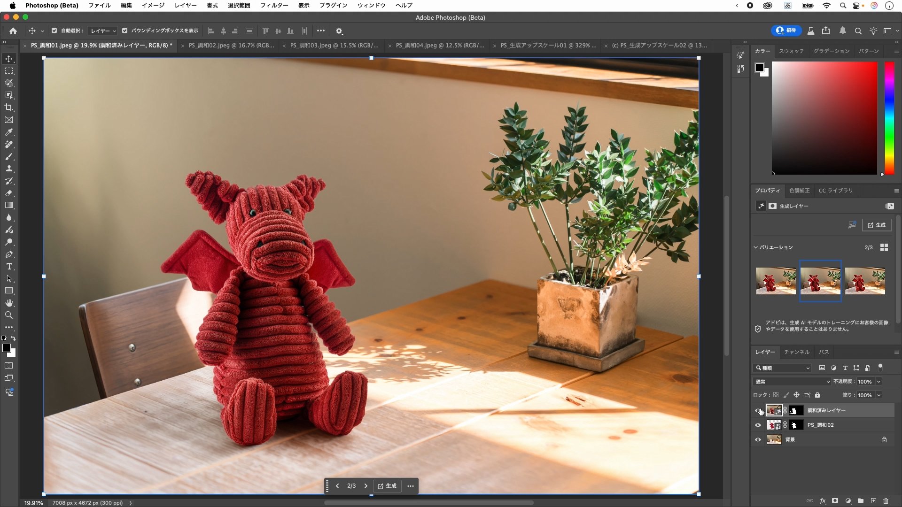Click the delete layer trash icon
The width and height of the screenshot is (902, 507).
[886, 501]
